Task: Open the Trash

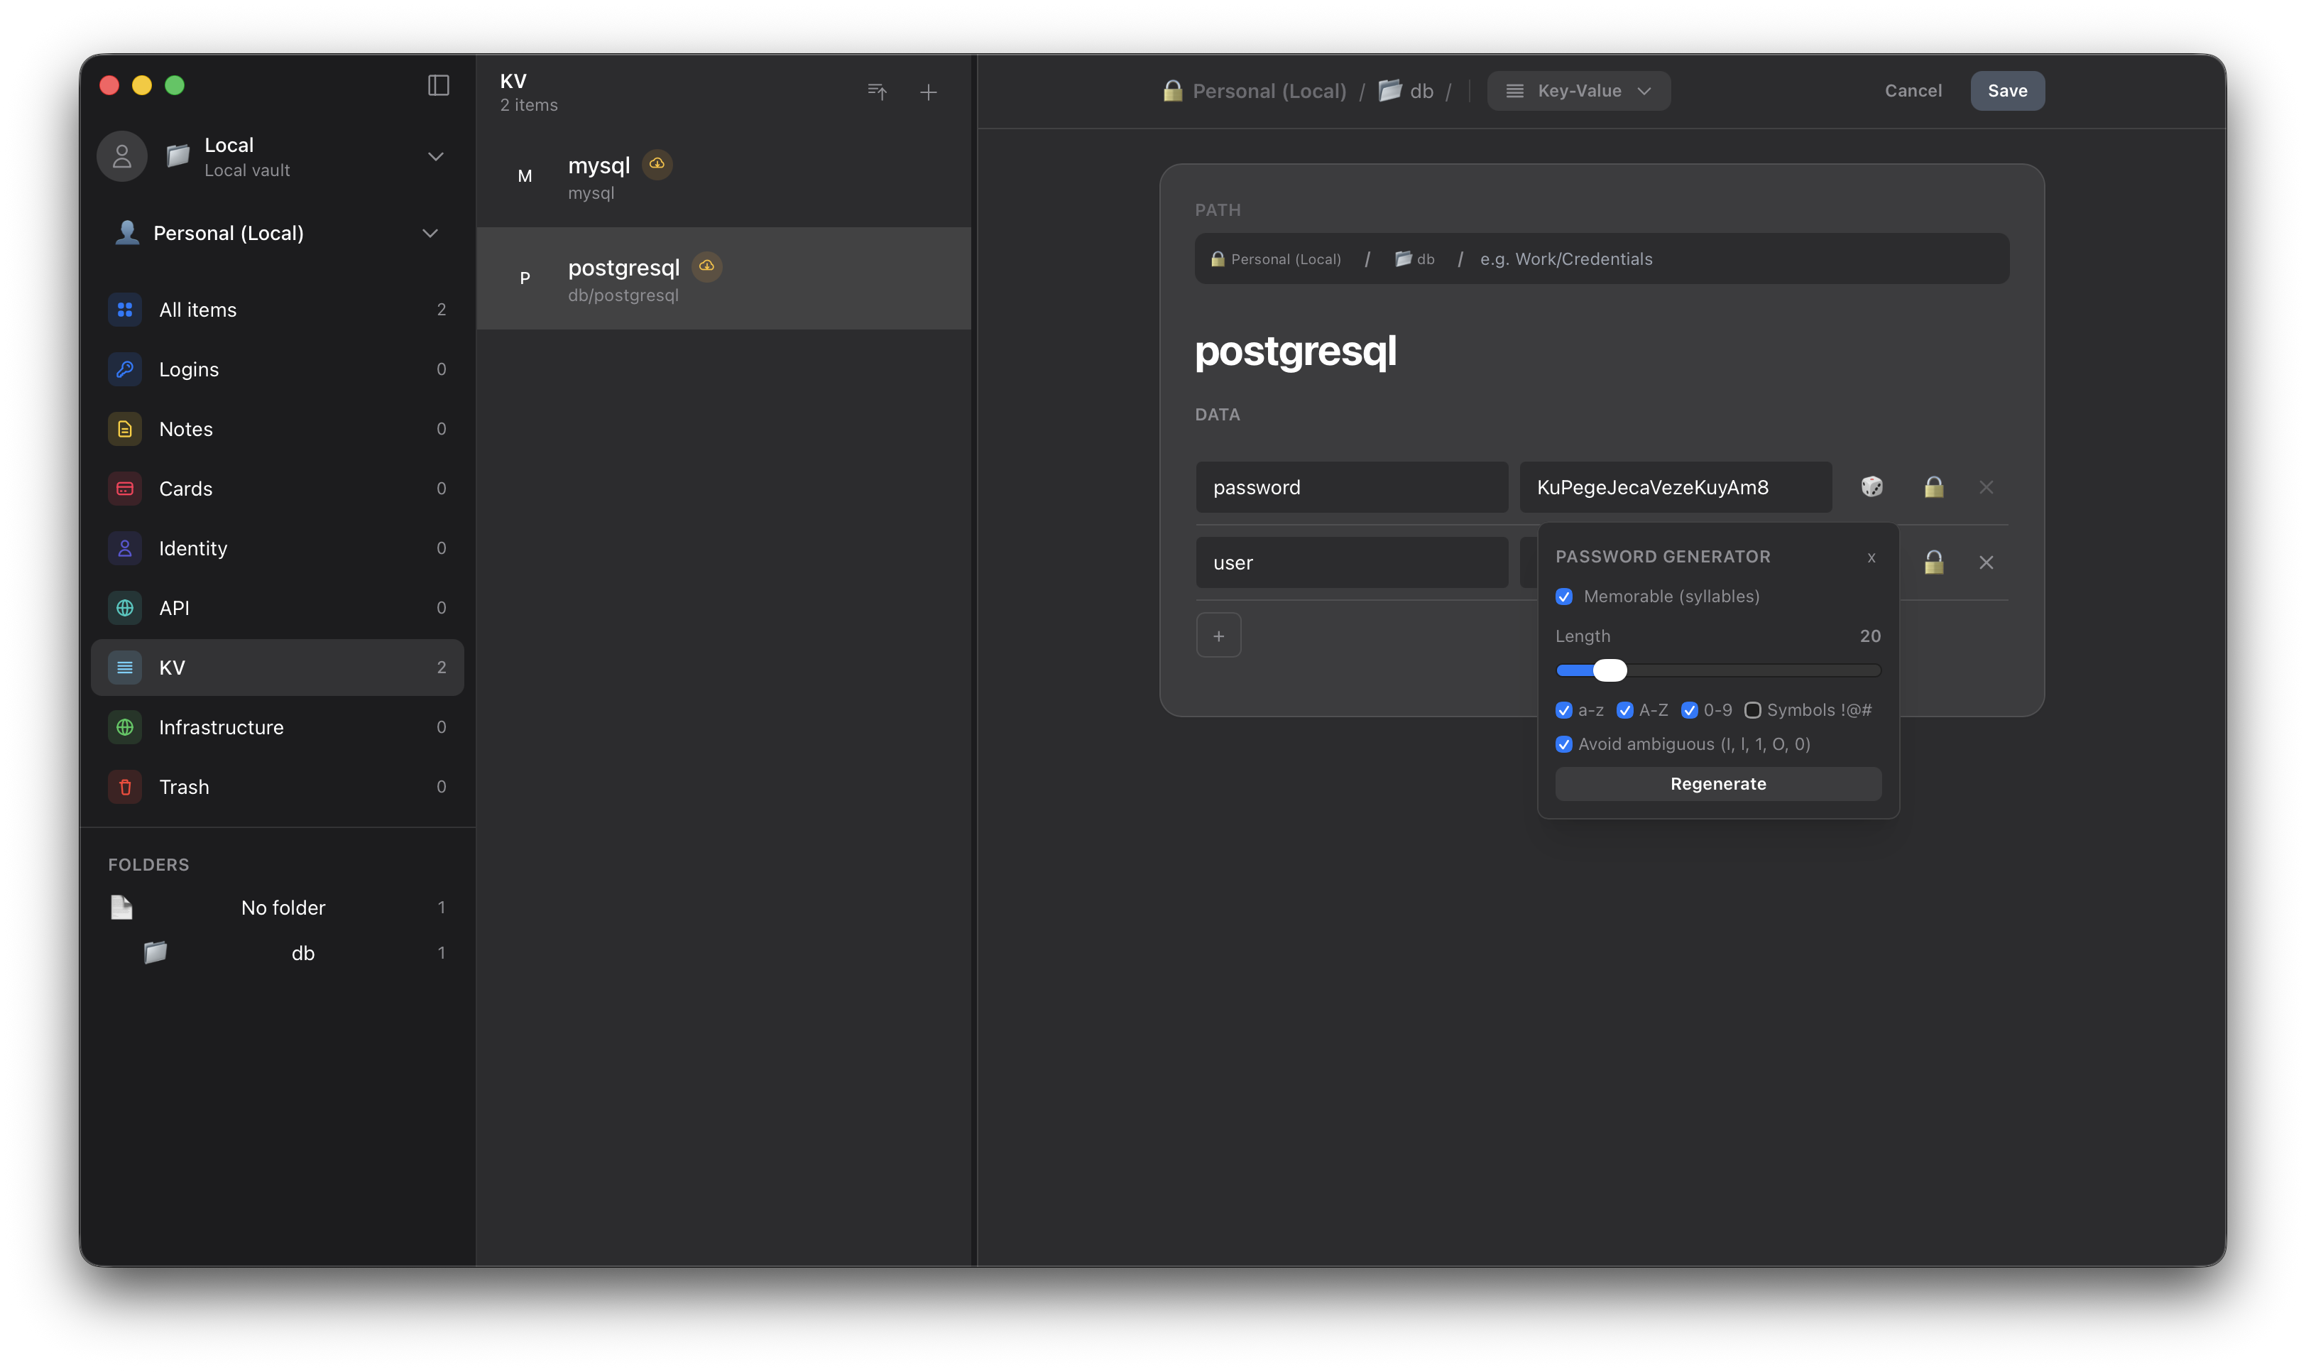Action: coord(184,787)
